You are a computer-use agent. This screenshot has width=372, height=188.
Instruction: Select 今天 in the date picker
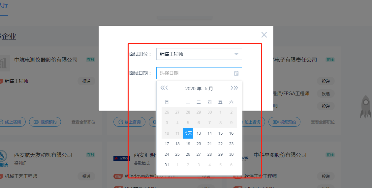click(x=188, y=133)
